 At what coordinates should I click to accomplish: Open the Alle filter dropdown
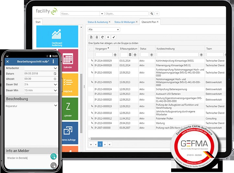(104, 30)
